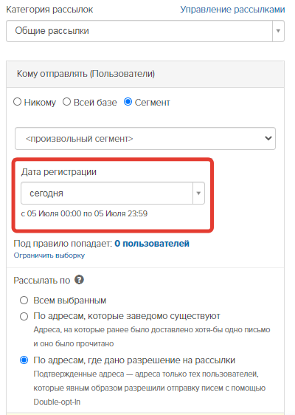Open the help question mark icon
Viewport: 295px width, 415px height.
(79, 280)
